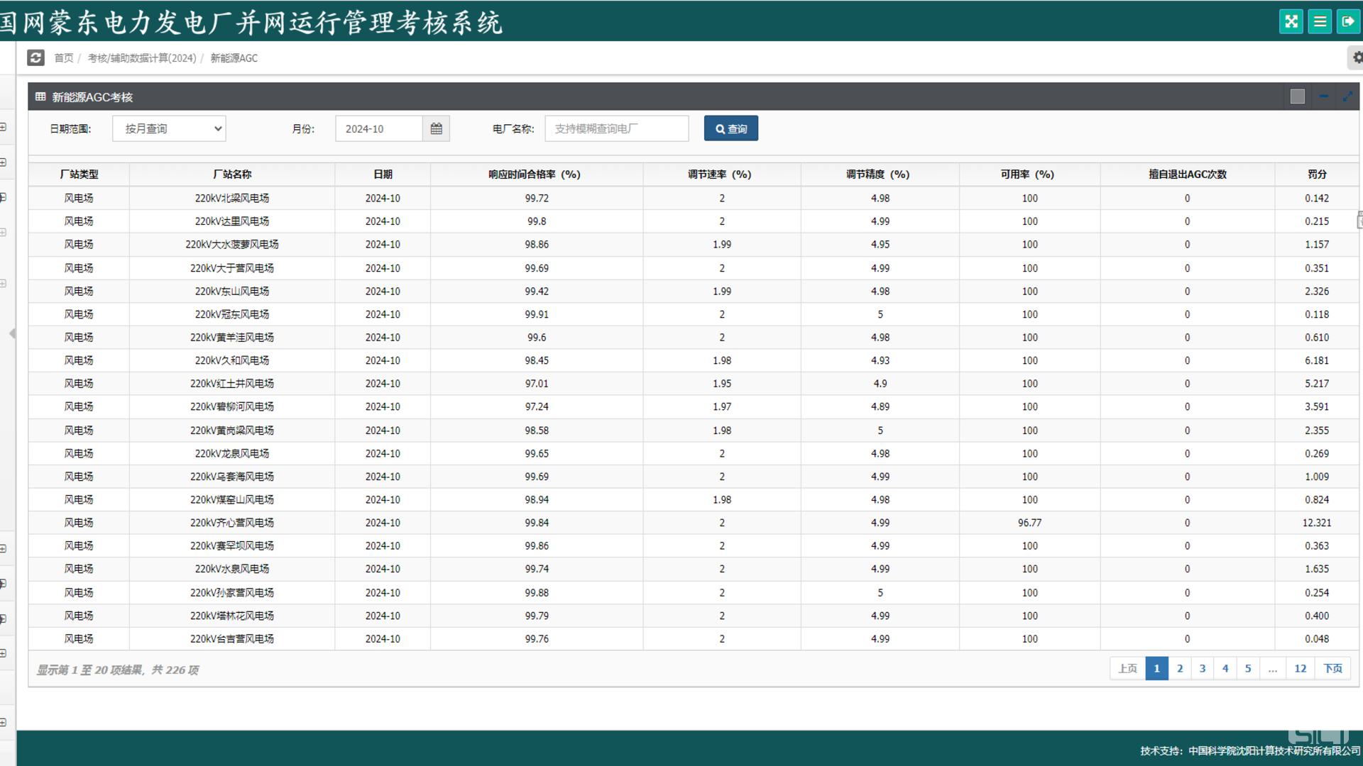Expand the 新能源AGC考核 panel to fullscreen

point(1347,96)
